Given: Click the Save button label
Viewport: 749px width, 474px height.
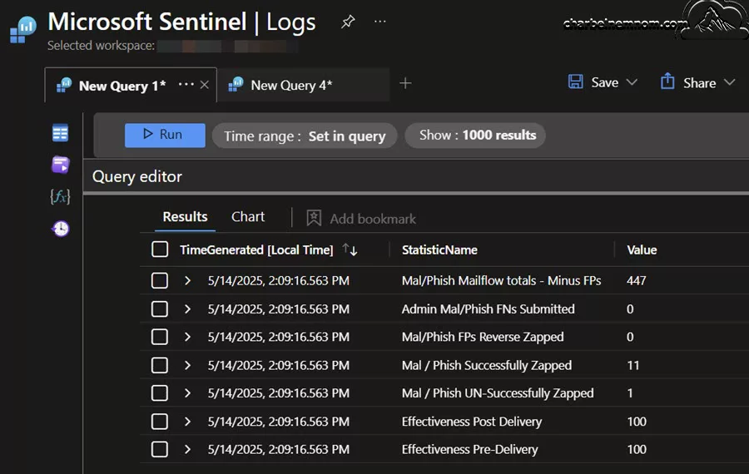Looking at the screenshot, I should pos(605,82).
